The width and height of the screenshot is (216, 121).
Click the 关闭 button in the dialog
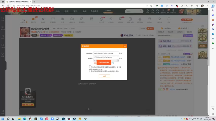(x=104, y=76)
